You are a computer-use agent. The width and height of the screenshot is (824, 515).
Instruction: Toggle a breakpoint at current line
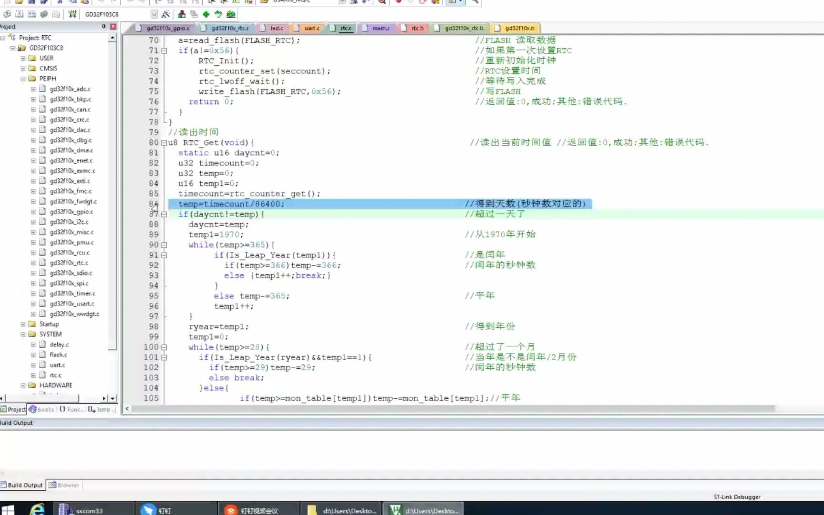(399, 3)
